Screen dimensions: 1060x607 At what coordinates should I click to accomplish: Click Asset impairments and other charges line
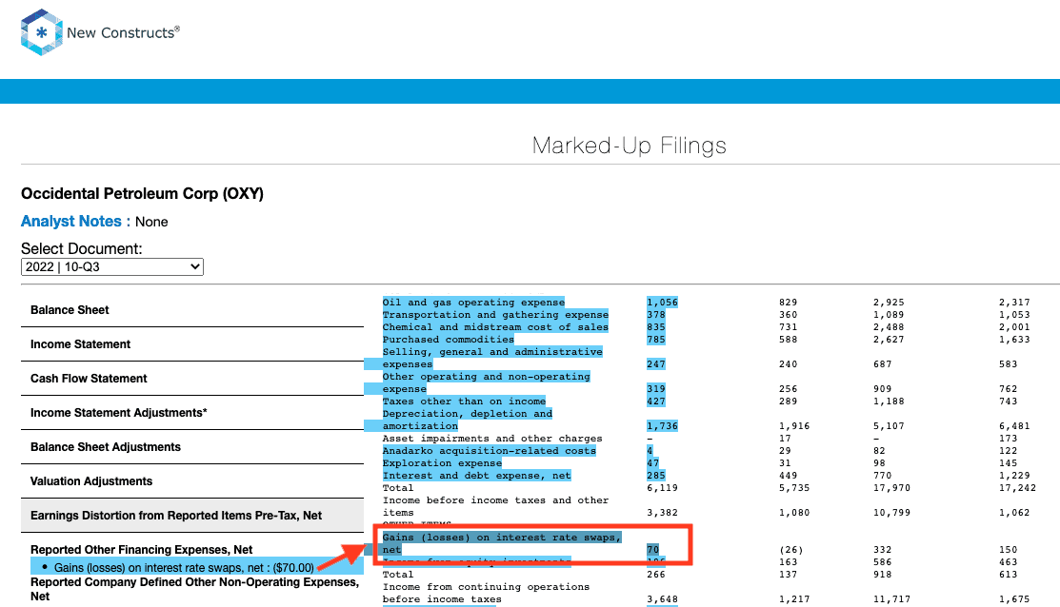pyautogui.click(x=492, y=439)
